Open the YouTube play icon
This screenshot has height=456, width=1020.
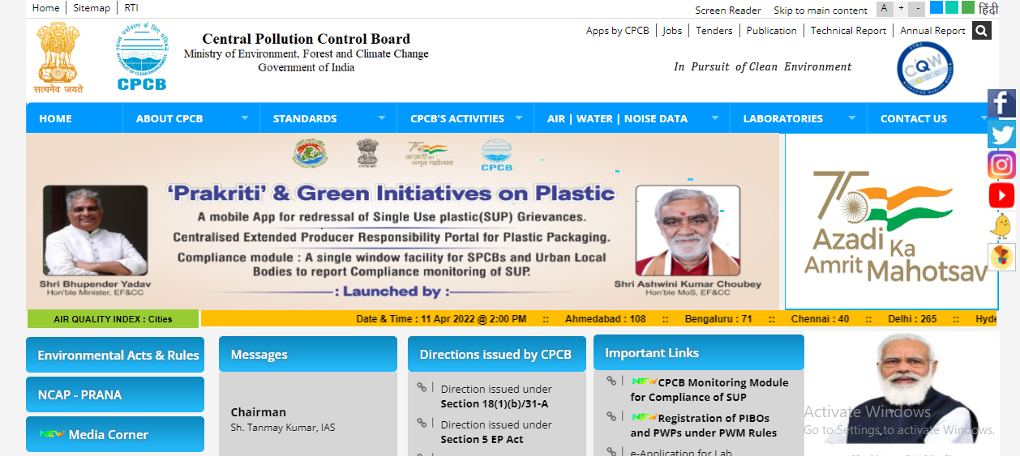pos(1001,195)
